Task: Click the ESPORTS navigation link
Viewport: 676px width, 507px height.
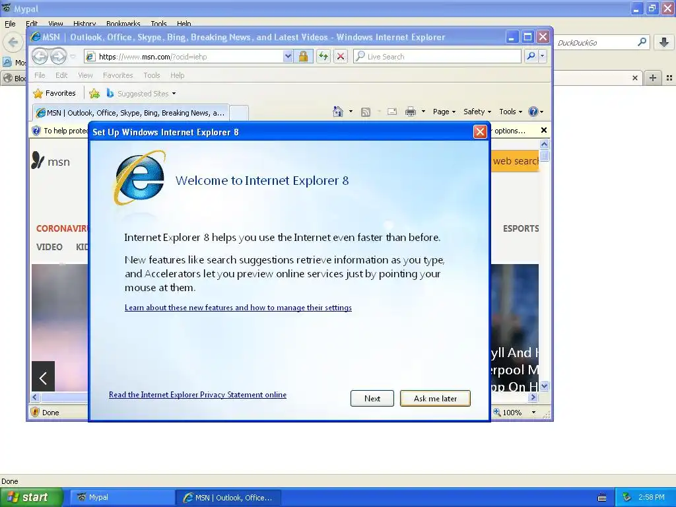Action: click(x=521, y=228)
